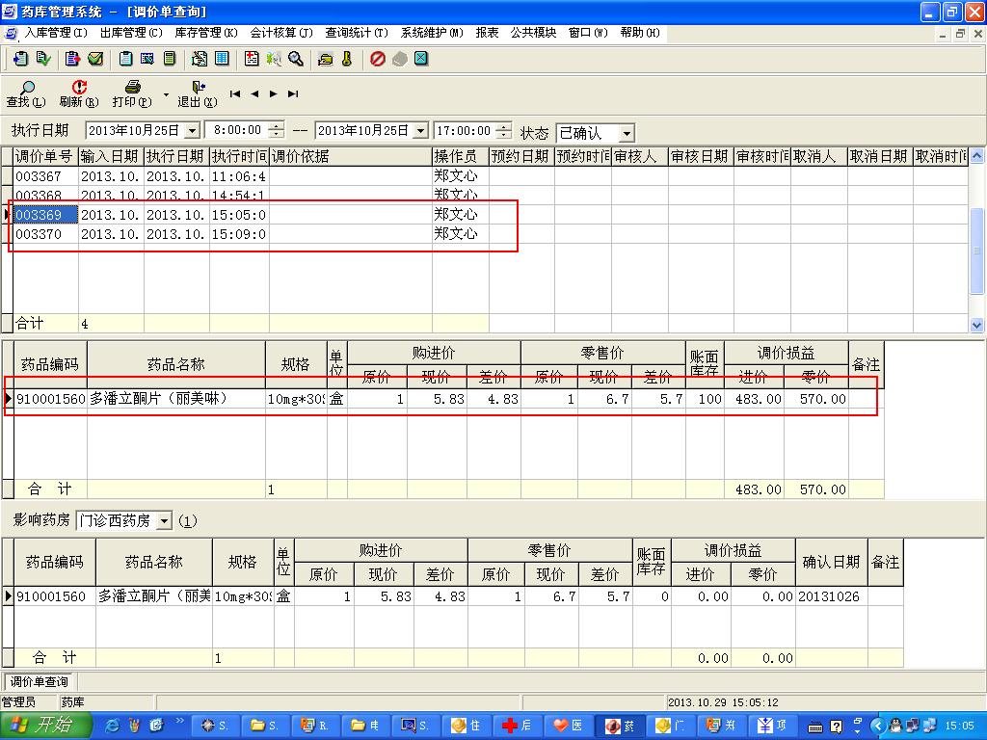Open 出库管理(C) menu
987x740 pixels.
click(x=131, y=33)
